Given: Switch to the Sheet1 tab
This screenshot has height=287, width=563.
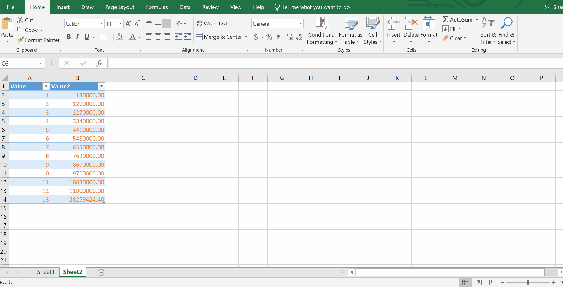Looking at the screenshot, I should pyautogui.click(x=46, y=272).
